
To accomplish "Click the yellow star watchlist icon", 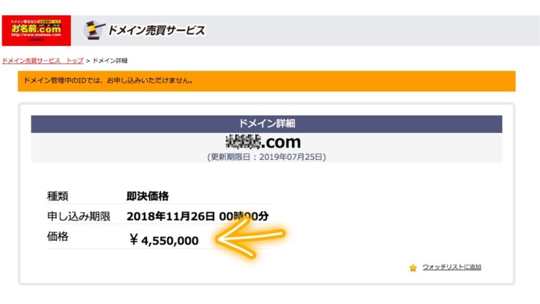I will (413, 268).
